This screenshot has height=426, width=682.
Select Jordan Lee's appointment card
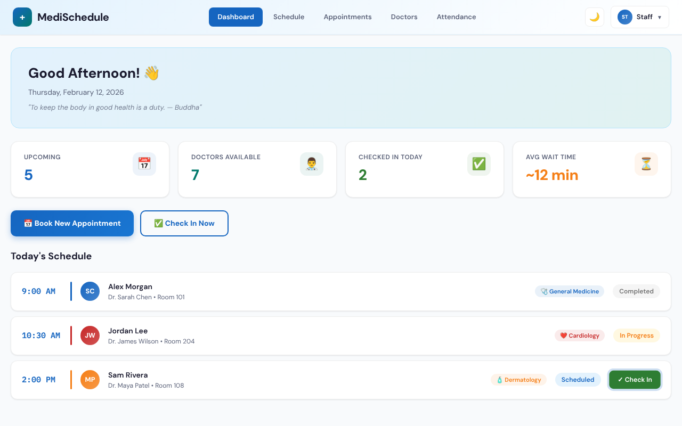click(320, 335)
